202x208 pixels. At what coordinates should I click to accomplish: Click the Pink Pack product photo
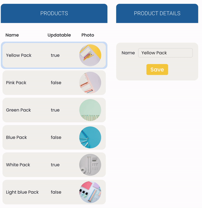90,83
